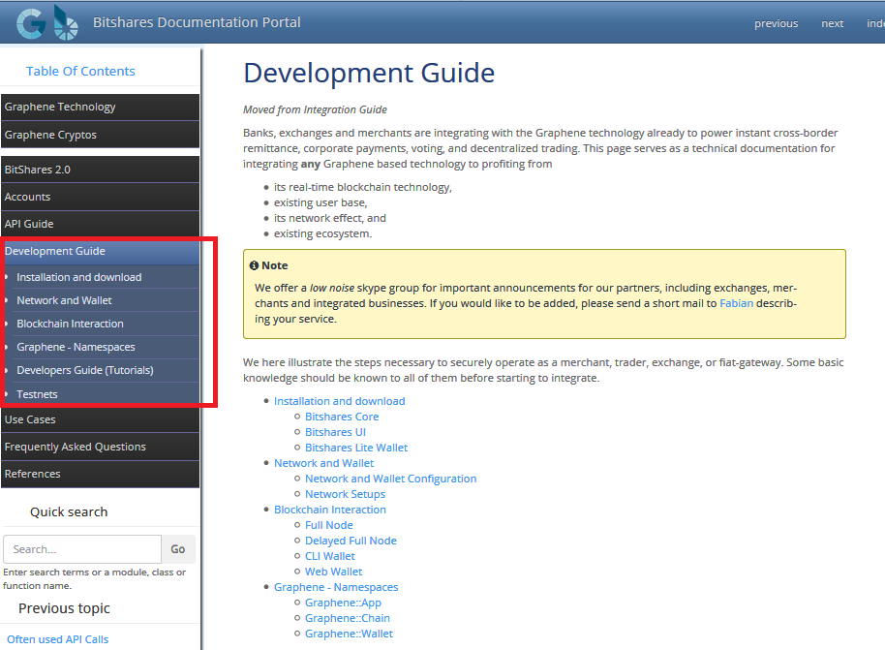The height and width of the screenshot is (650, 885).
Task: Open Bitshares Lite Wallet link
Action: click(356, 448)
